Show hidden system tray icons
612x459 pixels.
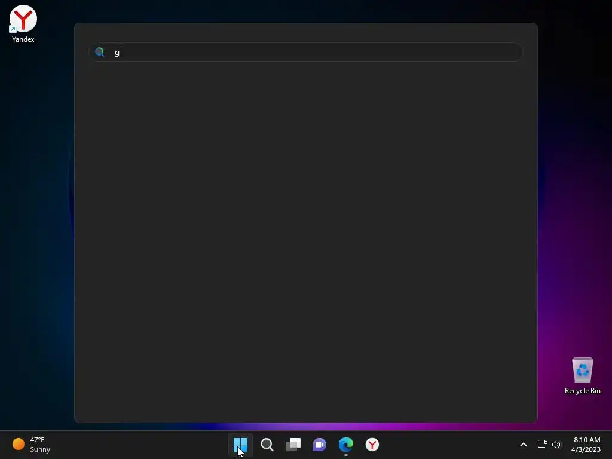(x=524, y=445)
